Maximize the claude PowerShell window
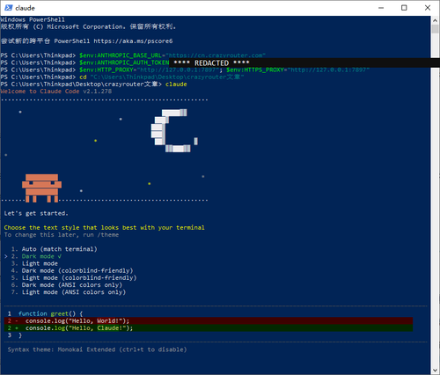The image size is (440, 375). [x=404, y=8]
